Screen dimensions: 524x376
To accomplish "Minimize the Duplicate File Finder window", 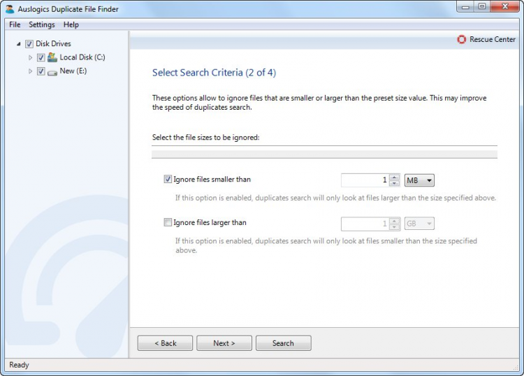I will click(x=466, y=7).
